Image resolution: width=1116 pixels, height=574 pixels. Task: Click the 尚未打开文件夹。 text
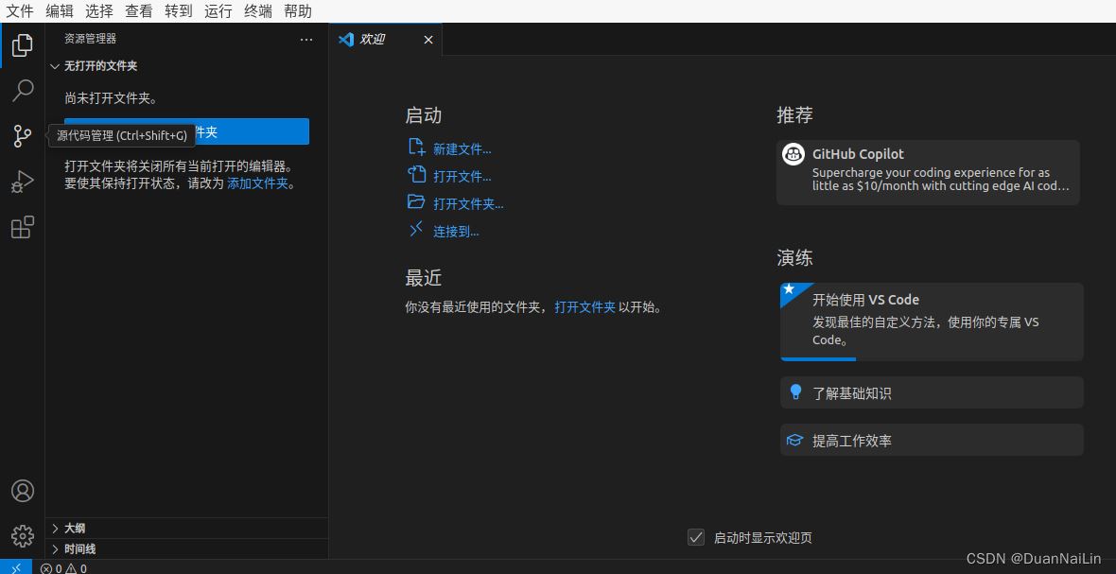click(111, 98)
